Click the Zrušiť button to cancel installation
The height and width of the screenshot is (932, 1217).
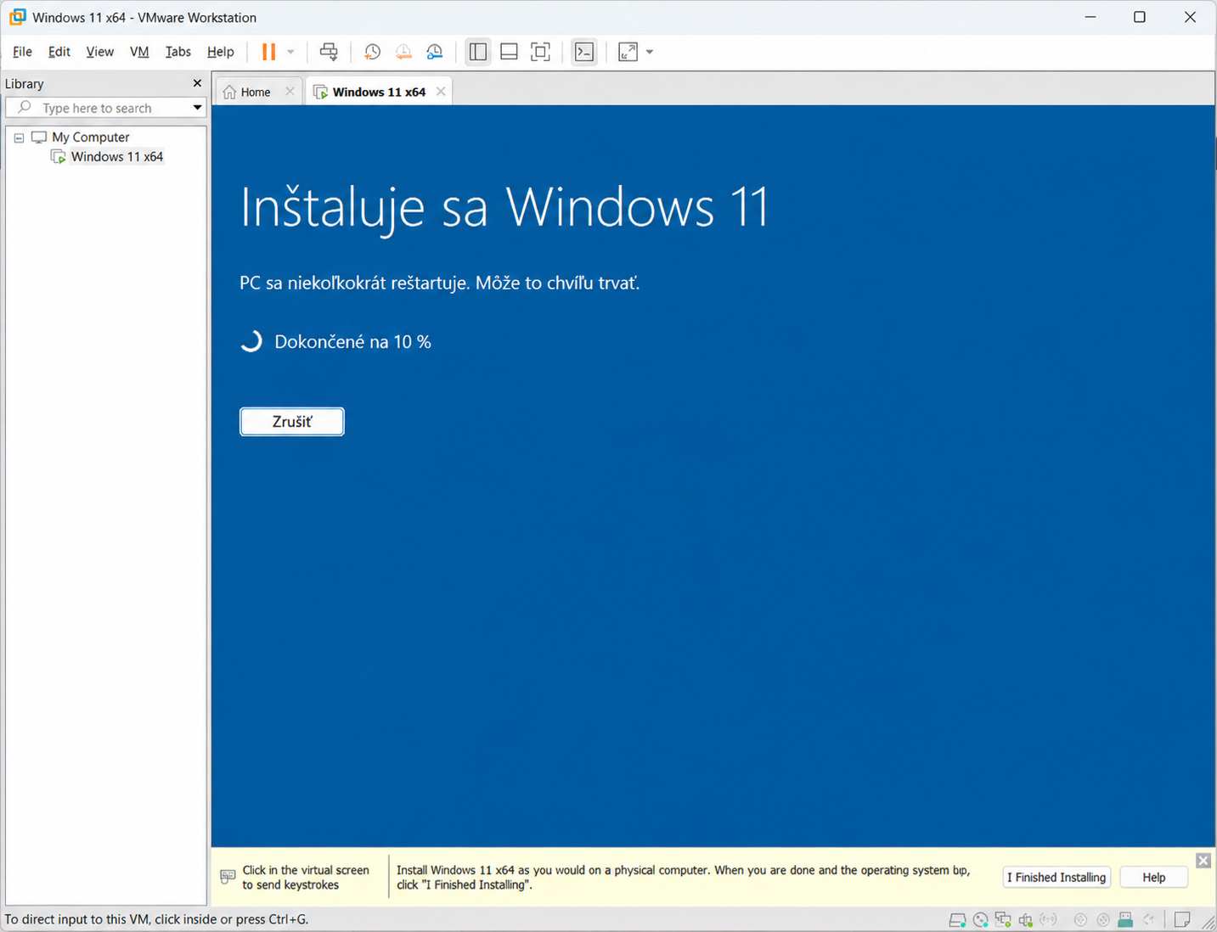coord(292,422)
